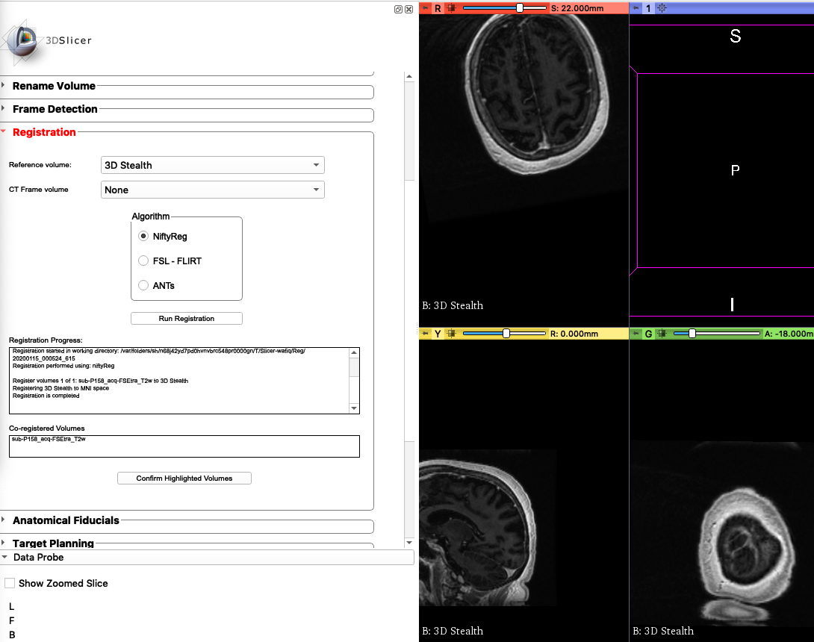Center the 3D view with the crosshair icon
This screenshot has height=642, width=814.
(x=662, y=8)
